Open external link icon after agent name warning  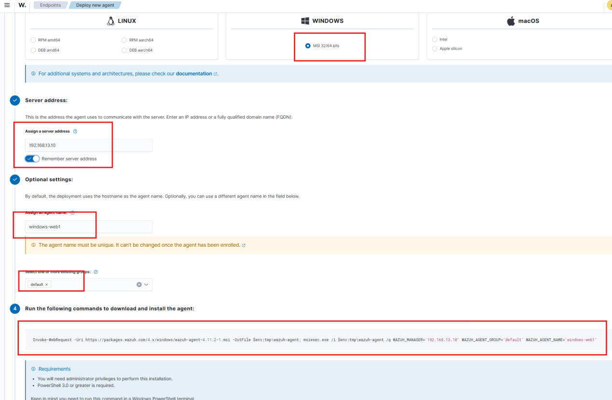[244, 245]
